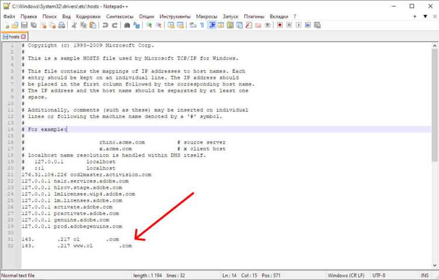Expand the tab list dropdown triangle

click(x=425, y=16)
